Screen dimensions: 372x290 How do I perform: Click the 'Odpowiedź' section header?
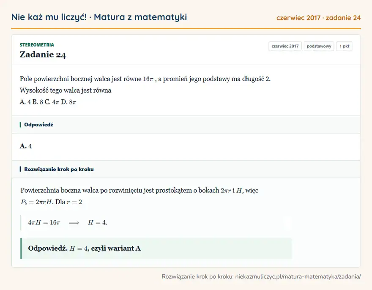coord(186,125)
